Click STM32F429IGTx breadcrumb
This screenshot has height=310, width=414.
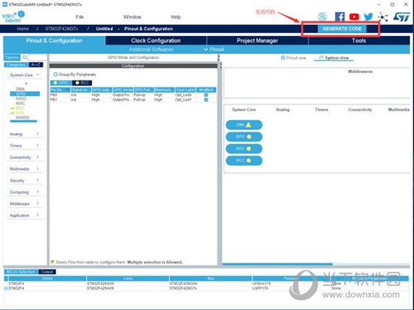pos(62,29)
